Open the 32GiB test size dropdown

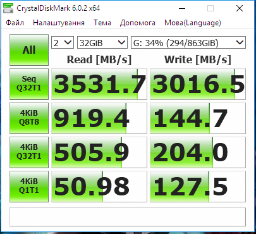pos(102,43)
